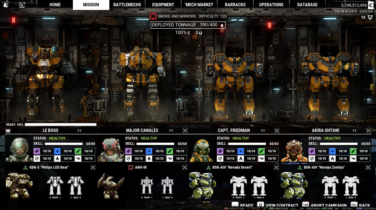The image size is (376, 210).
Task: Open the co-op players icon at top left
Action: point(6,5)
